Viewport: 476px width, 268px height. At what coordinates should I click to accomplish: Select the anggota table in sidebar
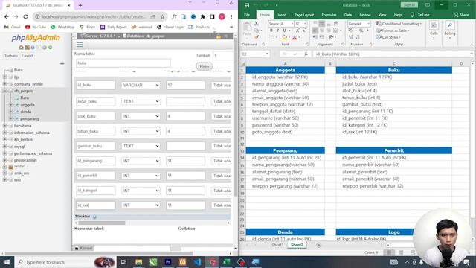[28, 105]
